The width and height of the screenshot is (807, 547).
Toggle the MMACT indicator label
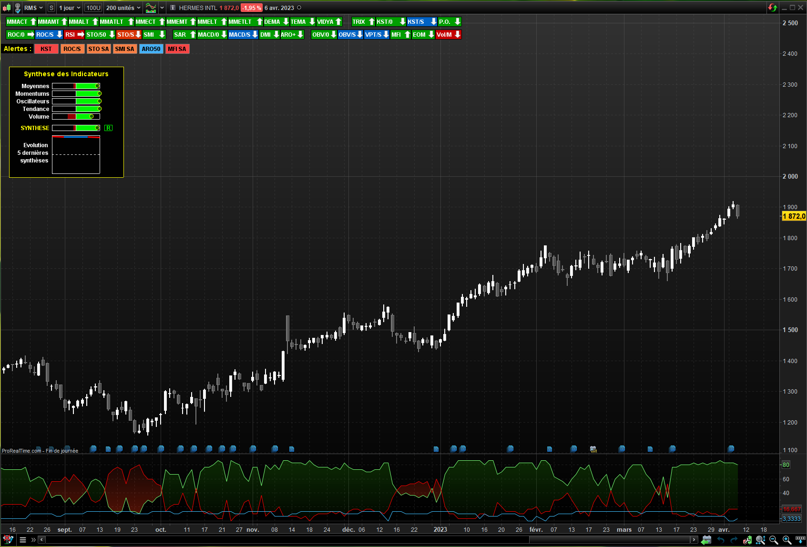point(21,21)
